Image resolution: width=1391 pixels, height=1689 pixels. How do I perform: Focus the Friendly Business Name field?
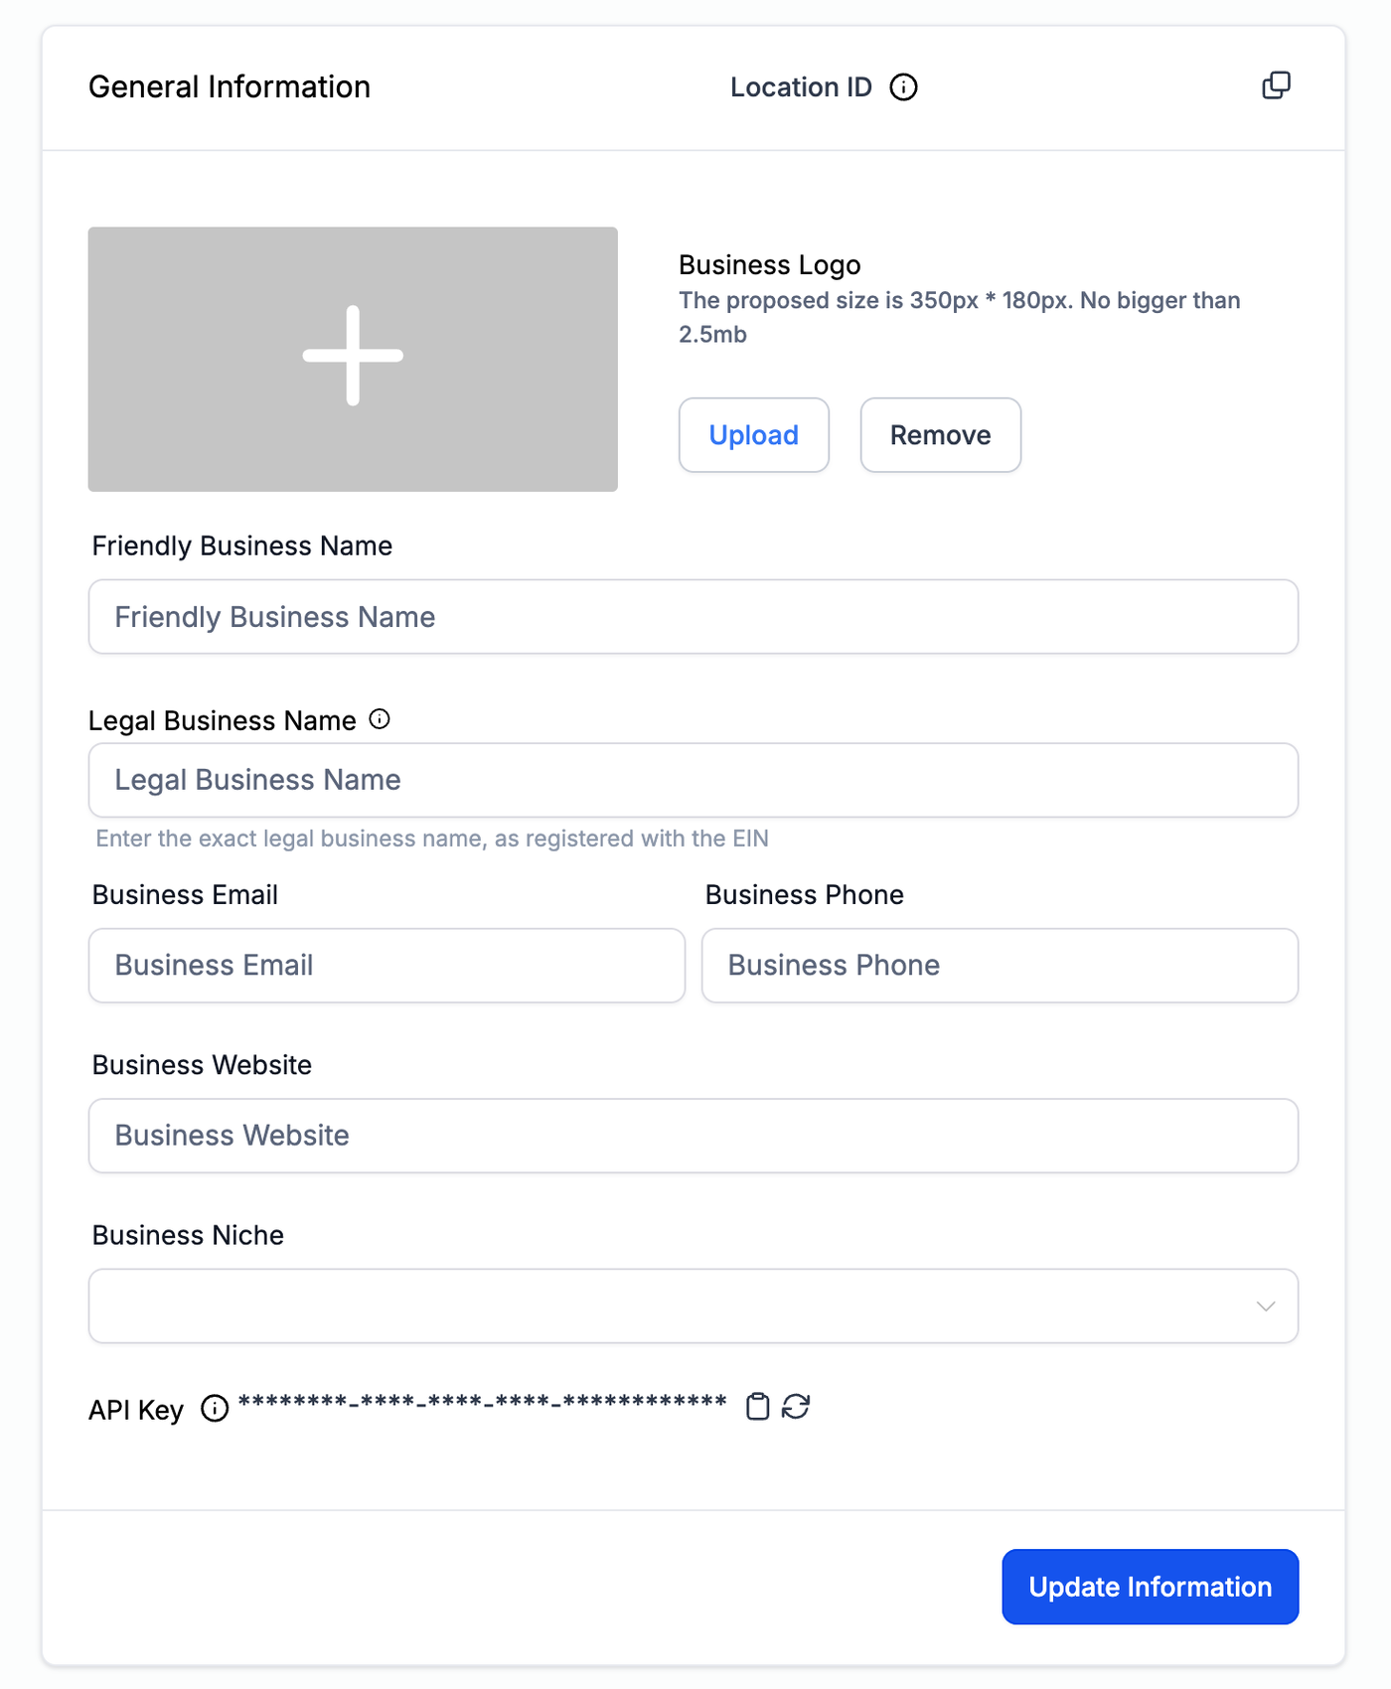point(693,617)
